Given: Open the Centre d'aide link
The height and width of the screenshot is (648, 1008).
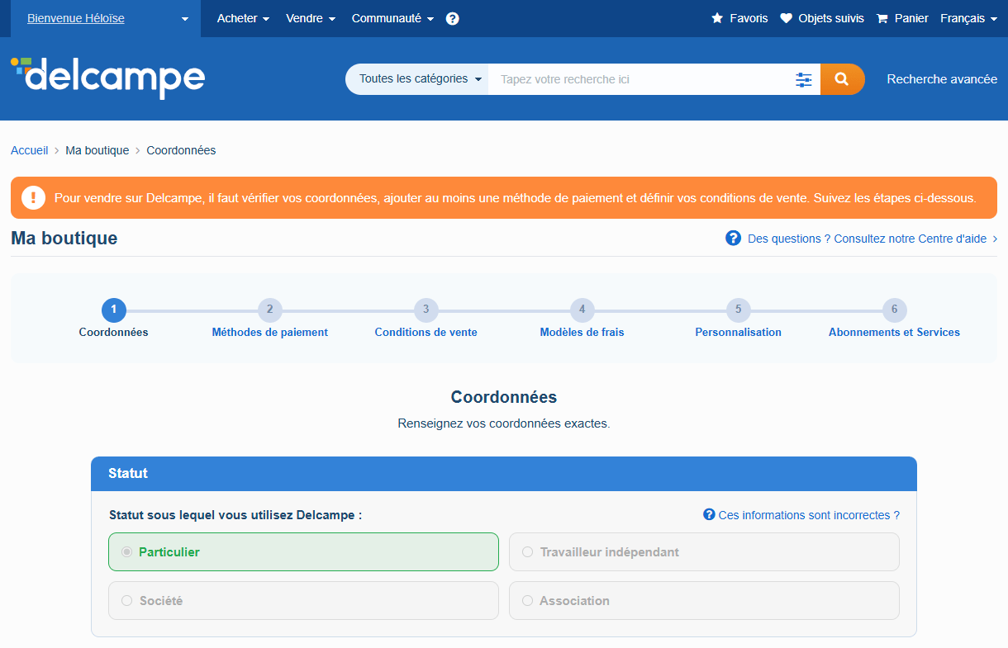Looking at the screenshot, I should 868,239.
